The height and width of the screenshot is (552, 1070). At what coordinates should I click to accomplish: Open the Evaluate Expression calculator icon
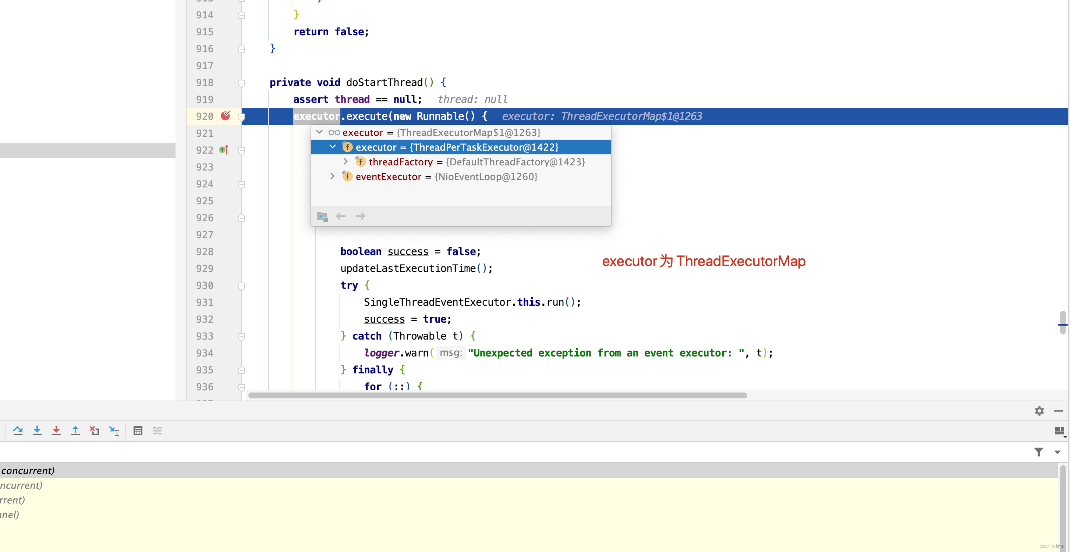coord(138,430)
